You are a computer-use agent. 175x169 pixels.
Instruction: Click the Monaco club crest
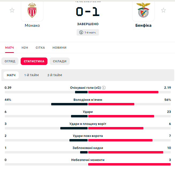pos(32,10)
